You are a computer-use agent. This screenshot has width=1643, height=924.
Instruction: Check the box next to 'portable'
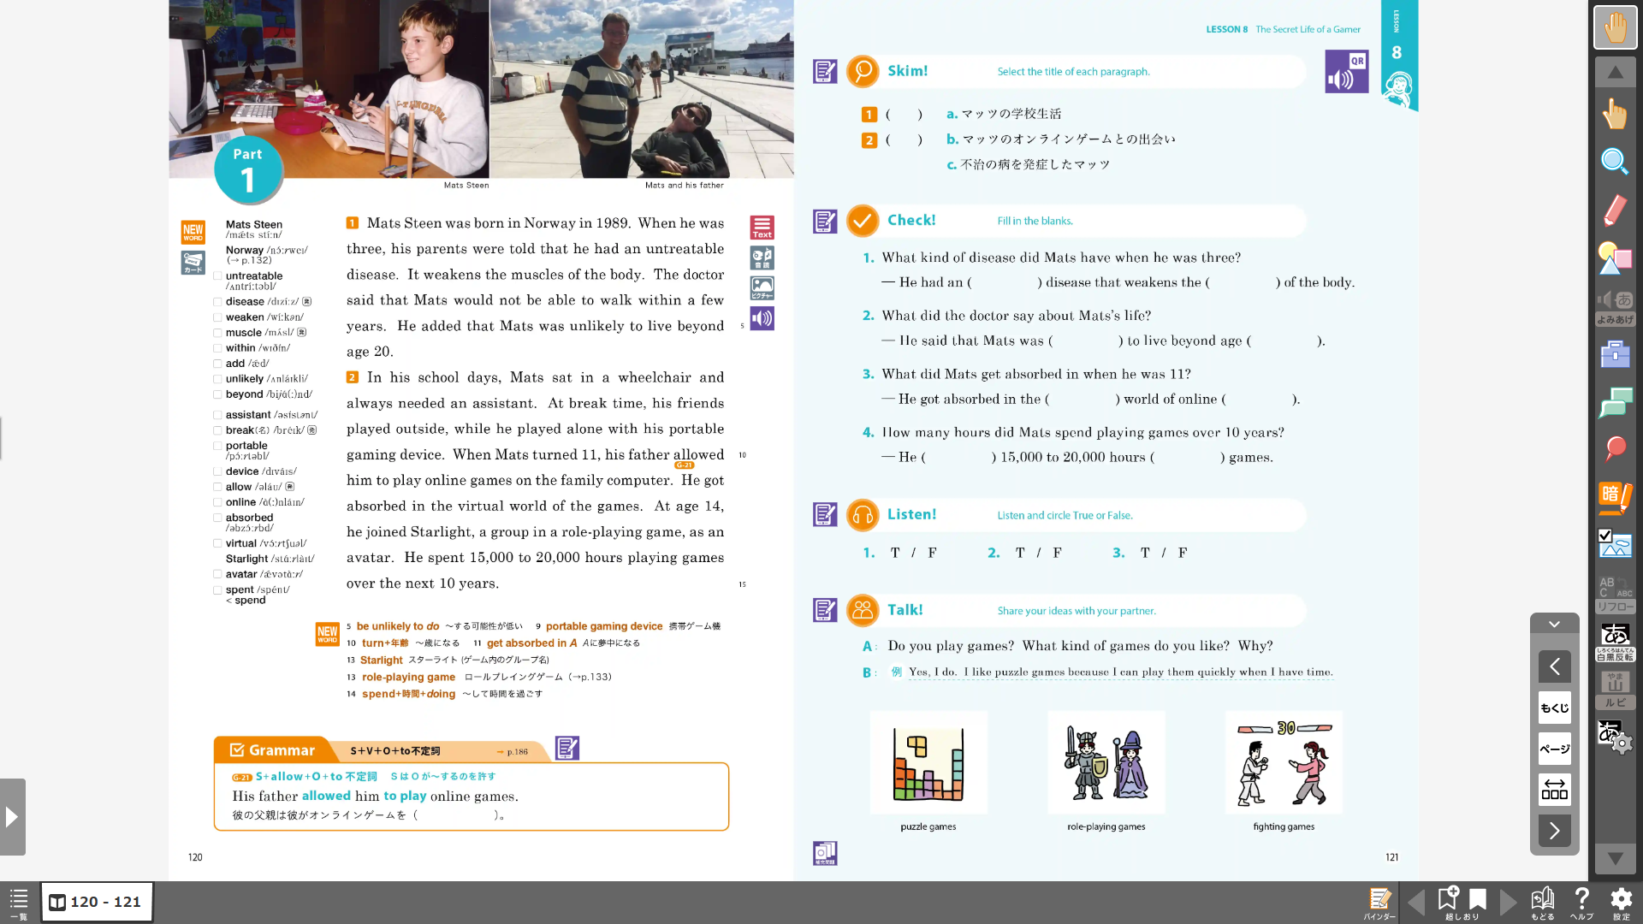coord(217,446)
